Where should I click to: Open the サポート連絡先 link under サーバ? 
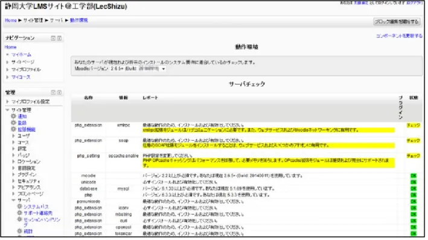38,213
